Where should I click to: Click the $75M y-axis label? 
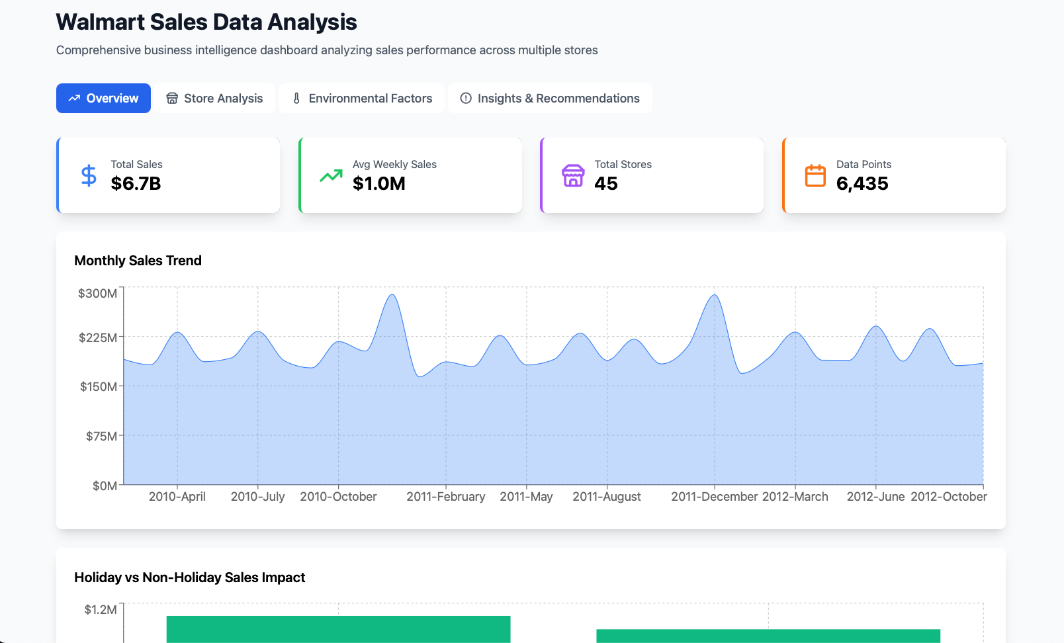pos(101,436)
